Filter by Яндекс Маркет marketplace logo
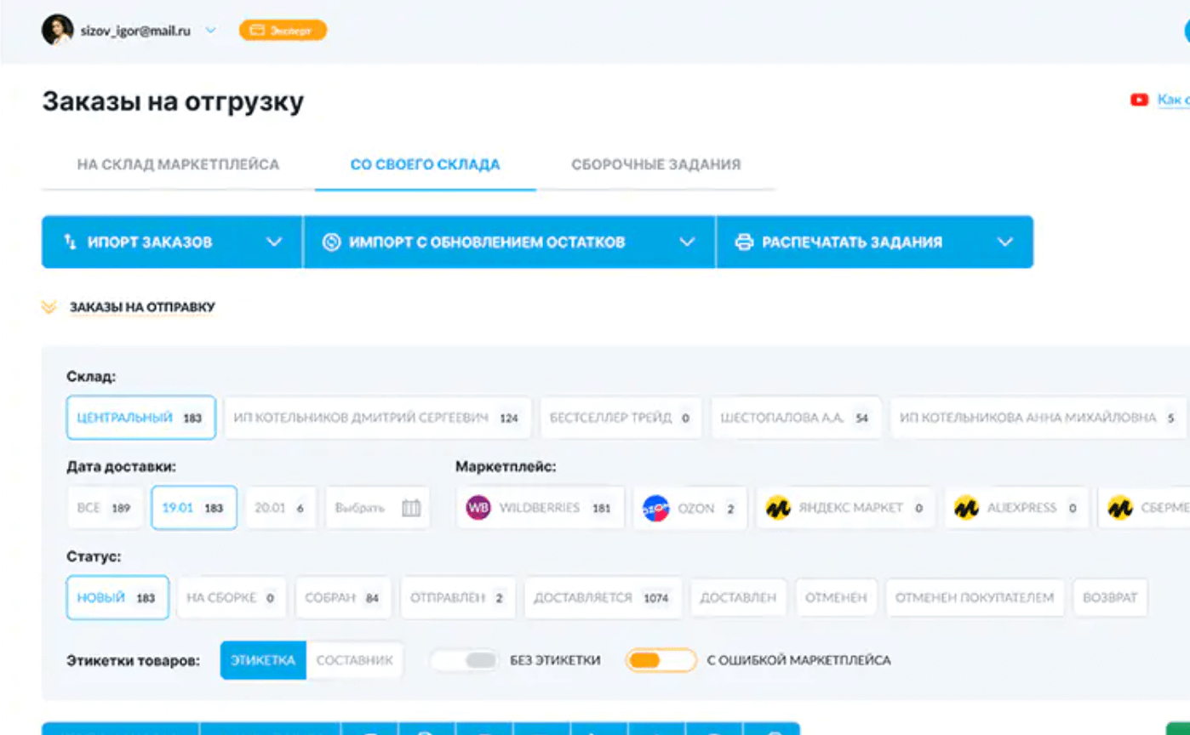This screenshot has height=735, width=1190. [778, 508]
